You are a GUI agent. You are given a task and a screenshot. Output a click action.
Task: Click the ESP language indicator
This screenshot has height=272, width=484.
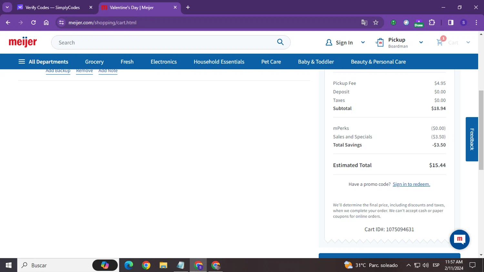click(x=436, y=265)
